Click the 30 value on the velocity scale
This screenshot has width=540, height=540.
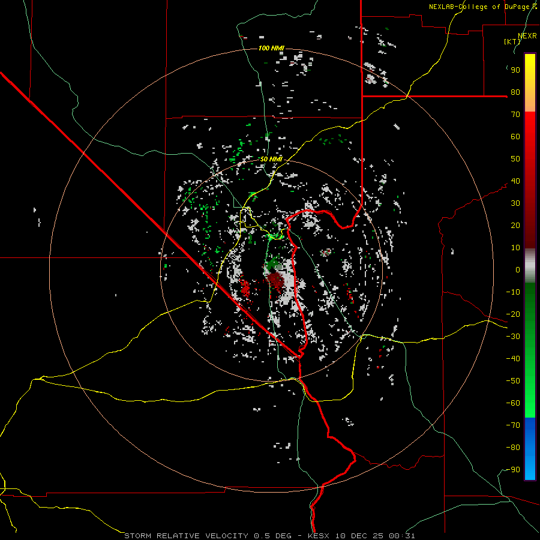[x=515, y=203]
